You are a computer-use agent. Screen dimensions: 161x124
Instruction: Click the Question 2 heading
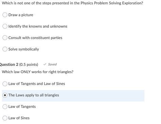pos(9,65)
